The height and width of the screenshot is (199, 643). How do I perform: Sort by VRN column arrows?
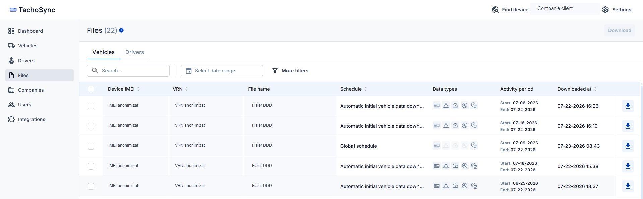[187, 89]
